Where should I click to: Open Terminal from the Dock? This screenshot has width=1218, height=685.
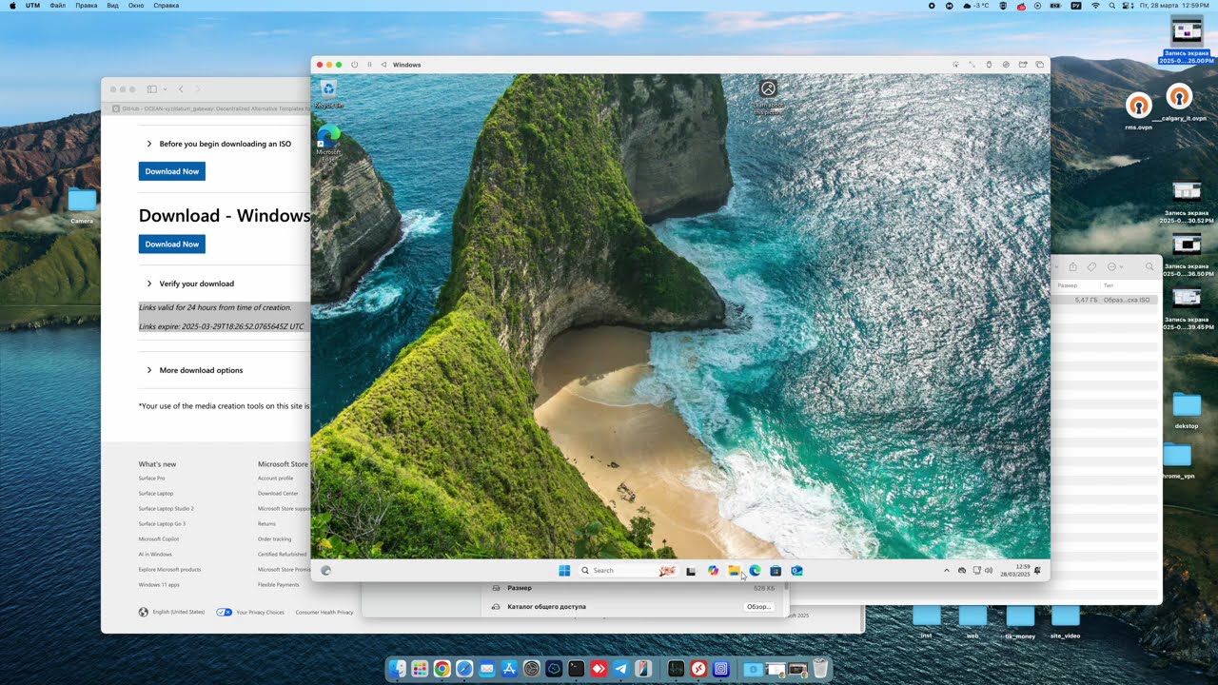click(576, 669)
